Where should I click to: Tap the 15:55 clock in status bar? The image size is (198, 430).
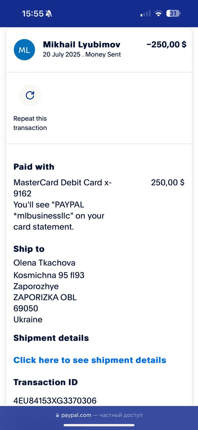tap(33, 14)
